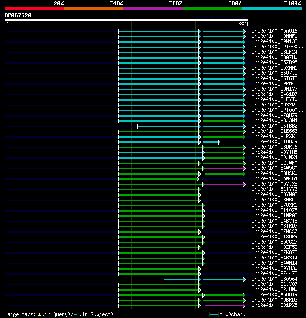Click the short cyan alignment bar for UniRef100_O80564
Image resolution: width=306 pixels, height=318 pixels.
(x=183, y=280)
